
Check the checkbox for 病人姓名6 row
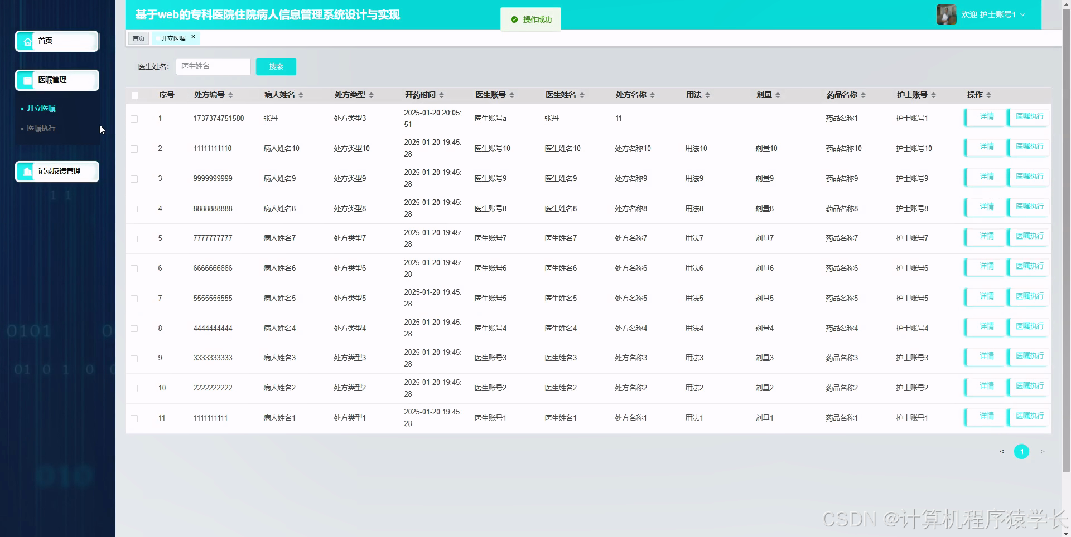[134, 268]
